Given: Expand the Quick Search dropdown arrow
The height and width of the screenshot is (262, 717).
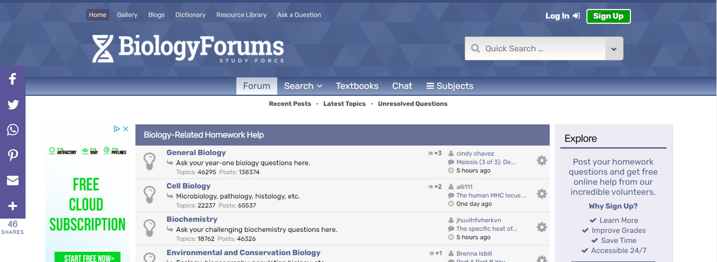Looking at the screenshot, I should tap(614, 49).
